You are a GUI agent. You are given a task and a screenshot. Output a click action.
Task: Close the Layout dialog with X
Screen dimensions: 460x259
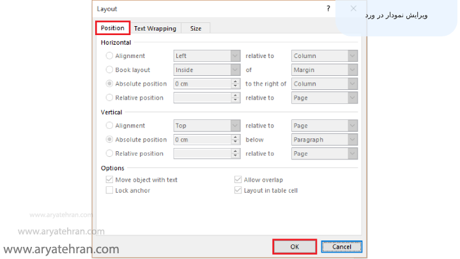pyautogui.click(x=353, y=9)
